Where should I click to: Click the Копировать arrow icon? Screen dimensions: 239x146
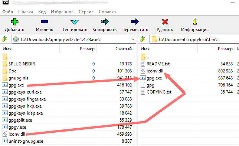click(105, 22)
